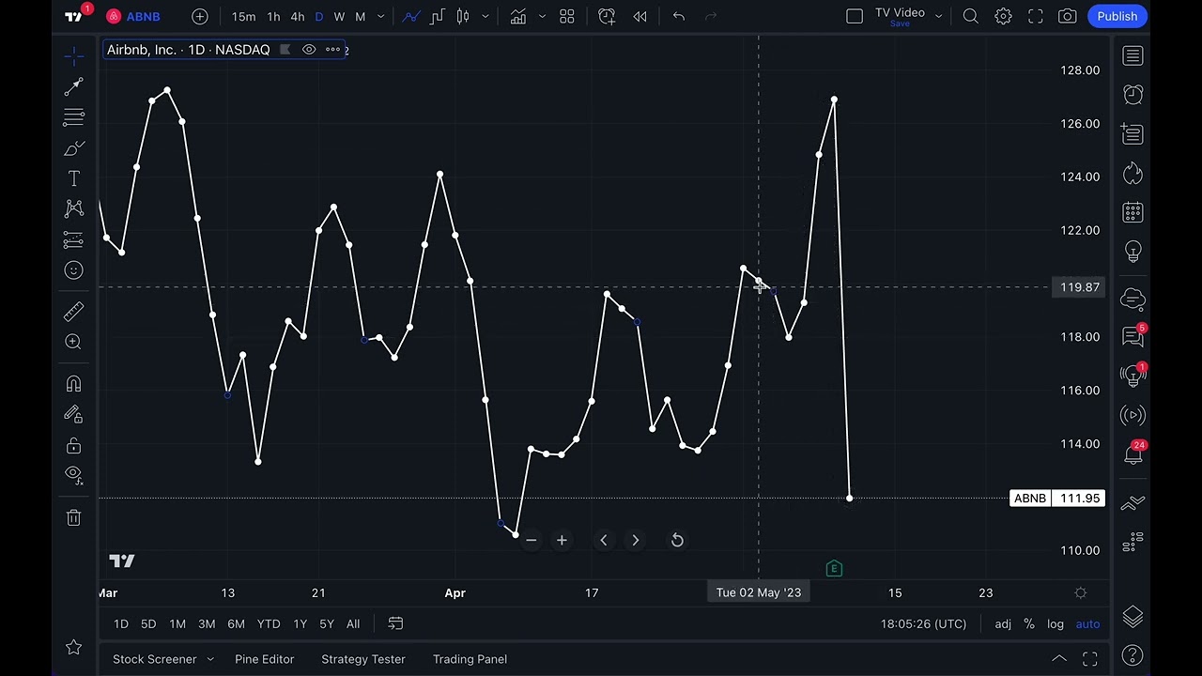Screen dimensions: 1202x676
Task: Select the measure ruler tool
Action: pyautogui.click(x=74, y=312)
